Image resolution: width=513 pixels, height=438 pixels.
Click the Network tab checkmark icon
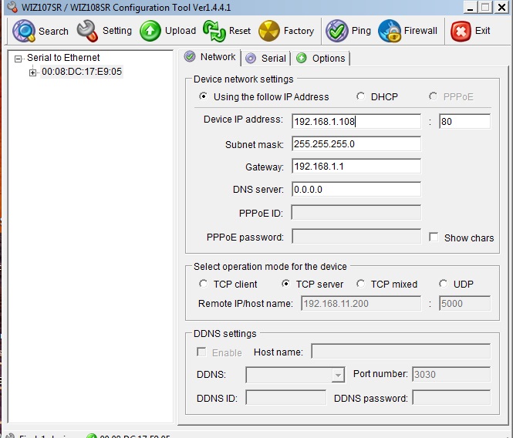point(190,56)
